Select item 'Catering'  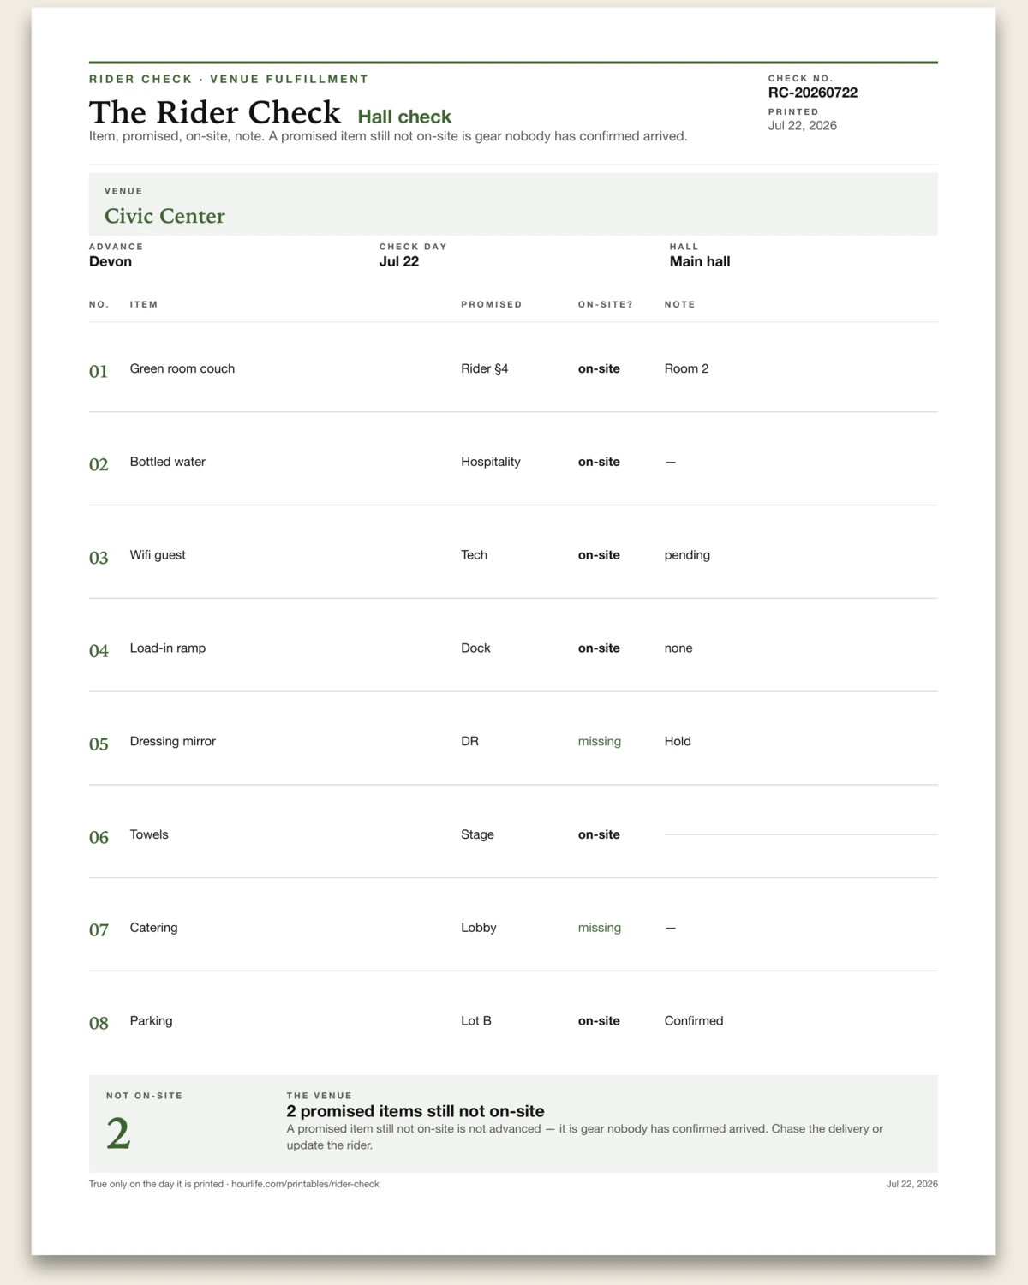(x=153, y=928)
